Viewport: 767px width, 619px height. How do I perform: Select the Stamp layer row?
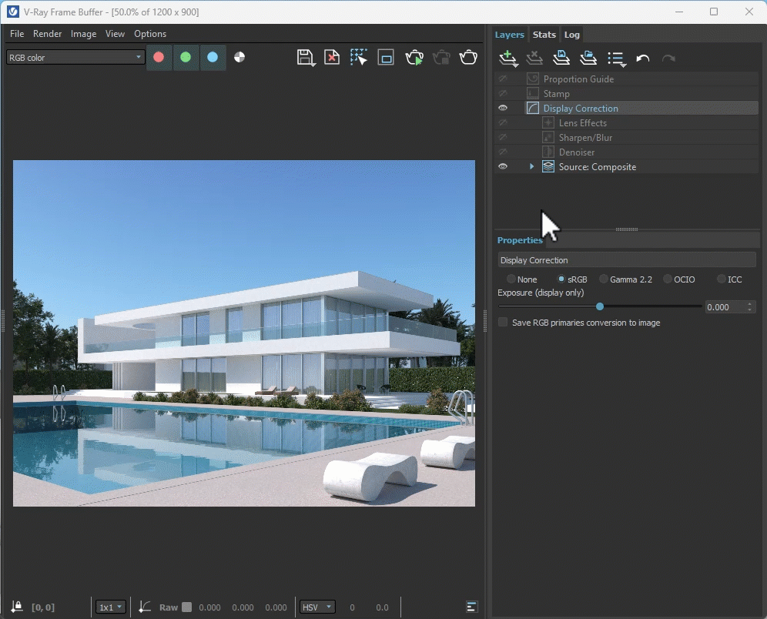641,93
